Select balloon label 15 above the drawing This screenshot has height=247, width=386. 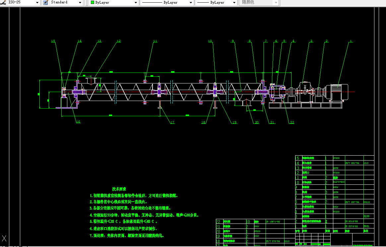click(x=53, y=41)
